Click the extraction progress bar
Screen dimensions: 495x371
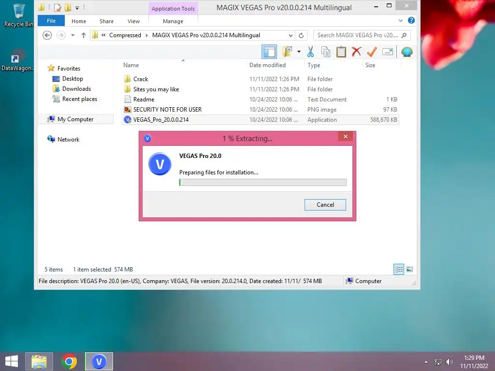coord(262,182)
